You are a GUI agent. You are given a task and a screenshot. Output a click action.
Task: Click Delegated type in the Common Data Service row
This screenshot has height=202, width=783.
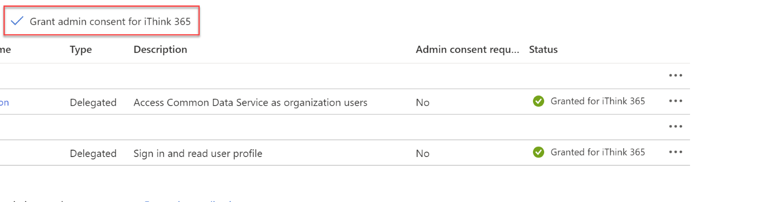pos(93,103)
